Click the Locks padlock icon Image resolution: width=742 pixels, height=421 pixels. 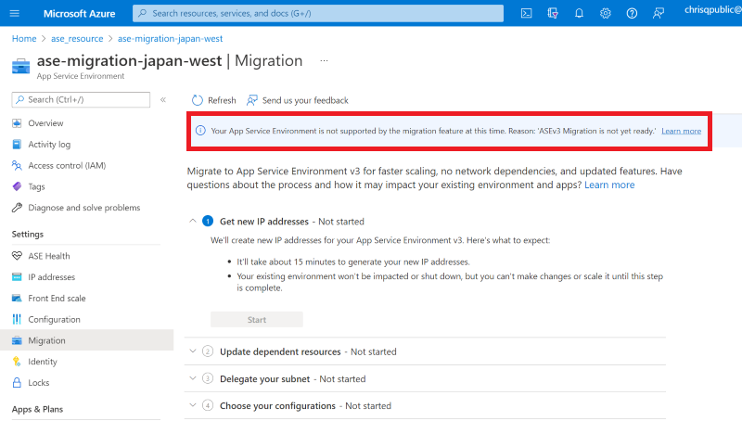[x=17, y=383]
